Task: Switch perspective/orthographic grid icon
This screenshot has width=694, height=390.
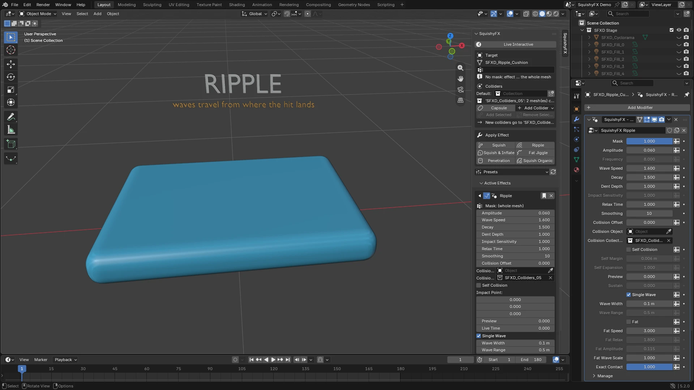Action: coord(460,100)
